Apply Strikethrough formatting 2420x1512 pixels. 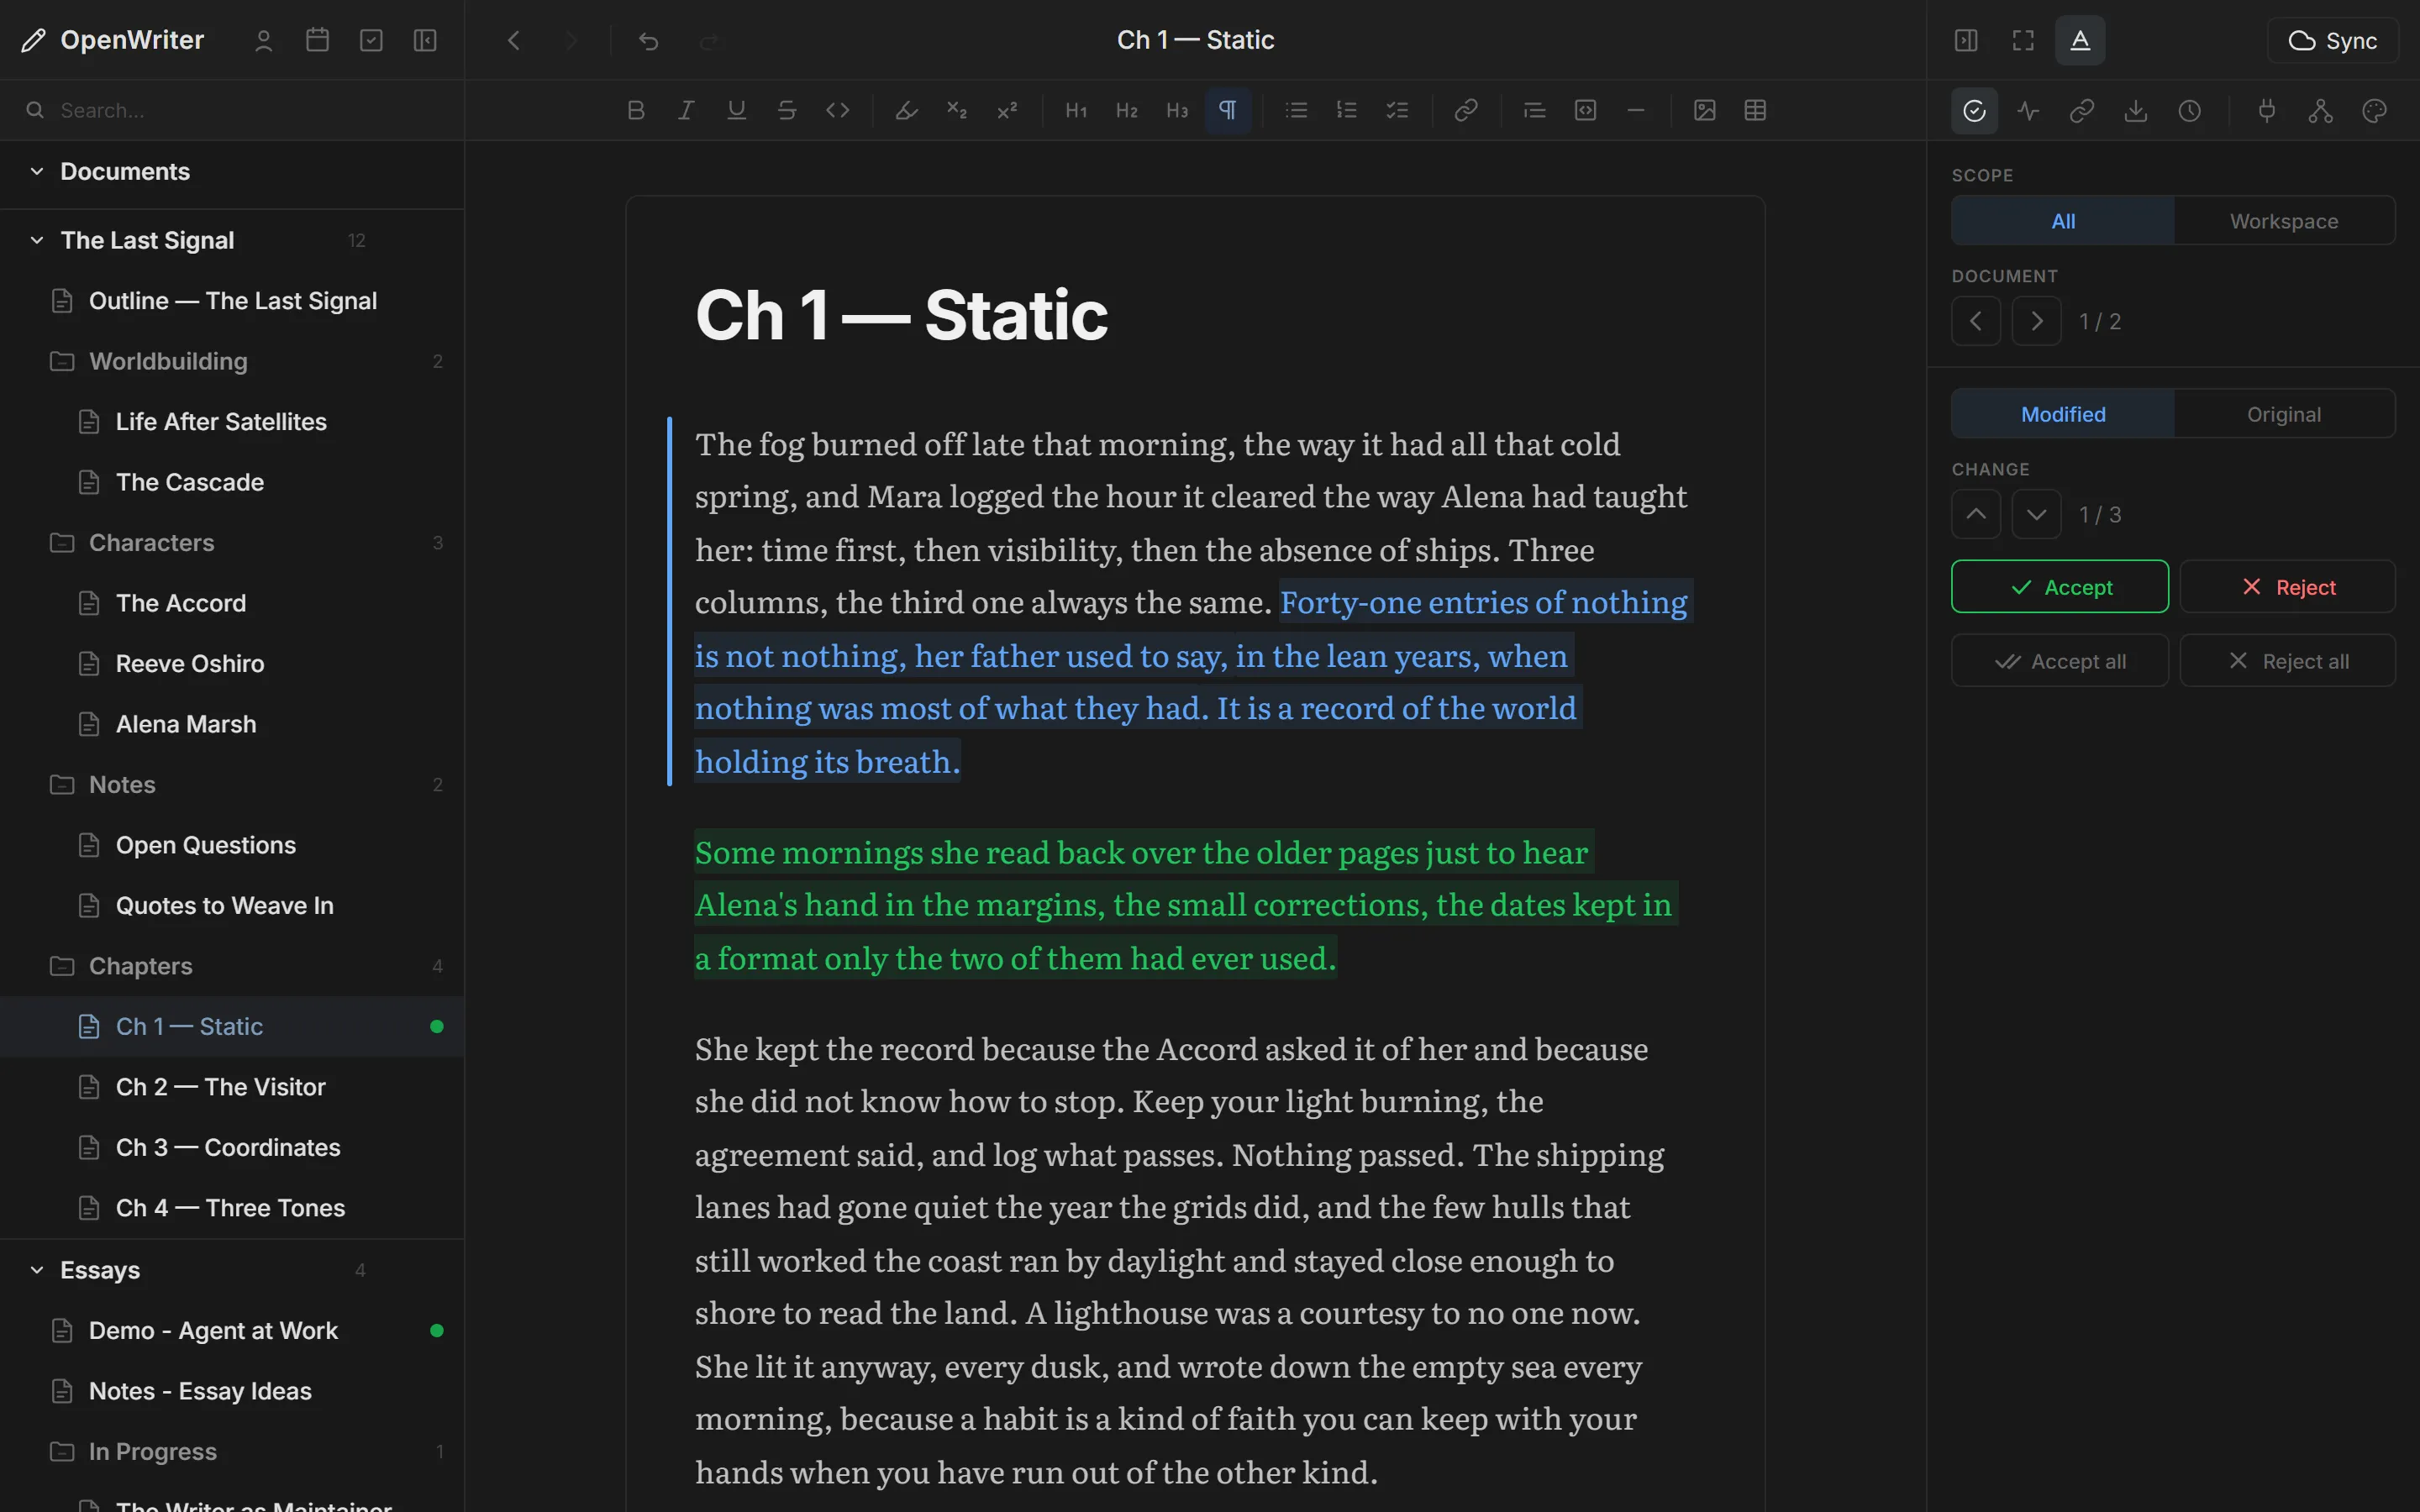coord(787,110)
